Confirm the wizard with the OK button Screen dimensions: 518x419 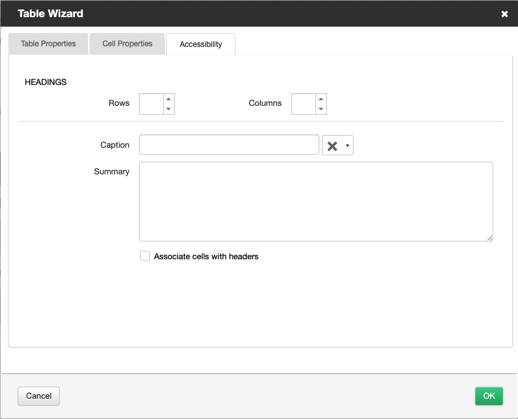point(489,396)
